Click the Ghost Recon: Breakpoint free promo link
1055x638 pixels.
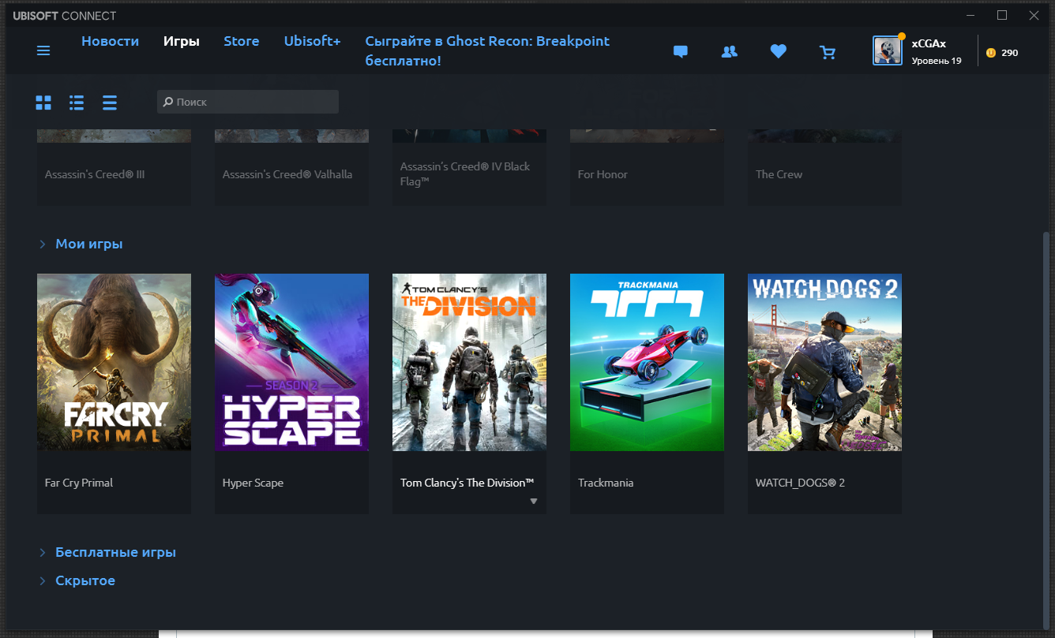point(486,50)
